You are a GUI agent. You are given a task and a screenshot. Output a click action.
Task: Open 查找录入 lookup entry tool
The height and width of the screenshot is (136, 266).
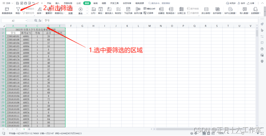[x=109, y=11]
